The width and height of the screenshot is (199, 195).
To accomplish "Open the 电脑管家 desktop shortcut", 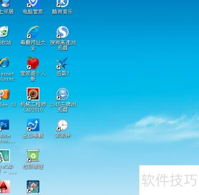I will 33,4.
